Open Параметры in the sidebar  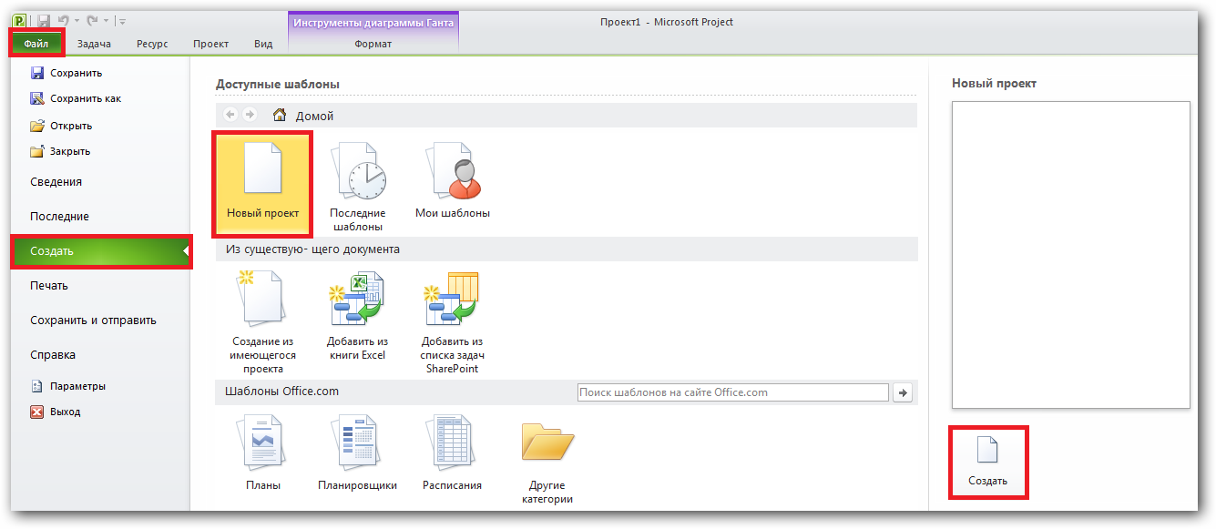pos(68,386)
